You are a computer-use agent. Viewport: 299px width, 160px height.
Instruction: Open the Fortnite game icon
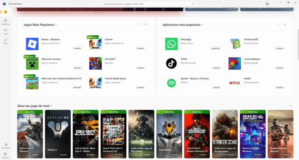click(95, 44)
